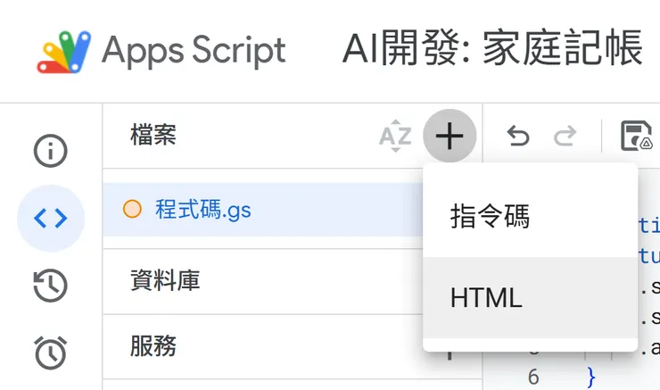This screenshot has height=390, width=660.
Task: Click the Apps Script logo
Action: pyautogui.click(x=64, y=52)
